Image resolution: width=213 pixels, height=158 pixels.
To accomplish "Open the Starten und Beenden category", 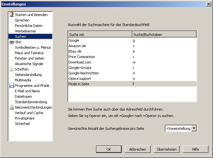I will pyautogui.click(x=31, y=15).
